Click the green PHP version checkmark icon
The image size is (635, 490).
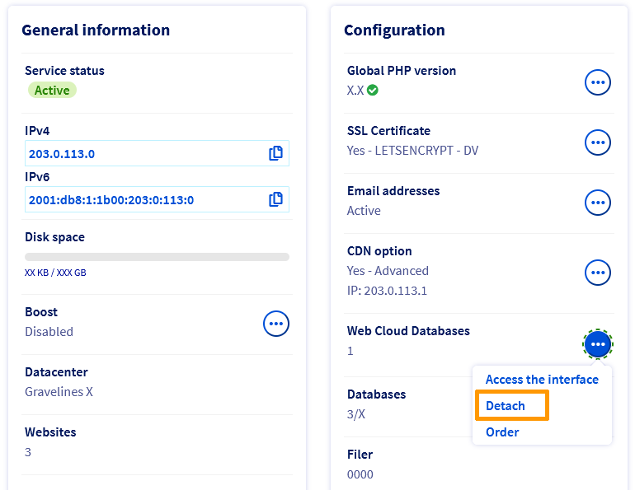point(373,91)
